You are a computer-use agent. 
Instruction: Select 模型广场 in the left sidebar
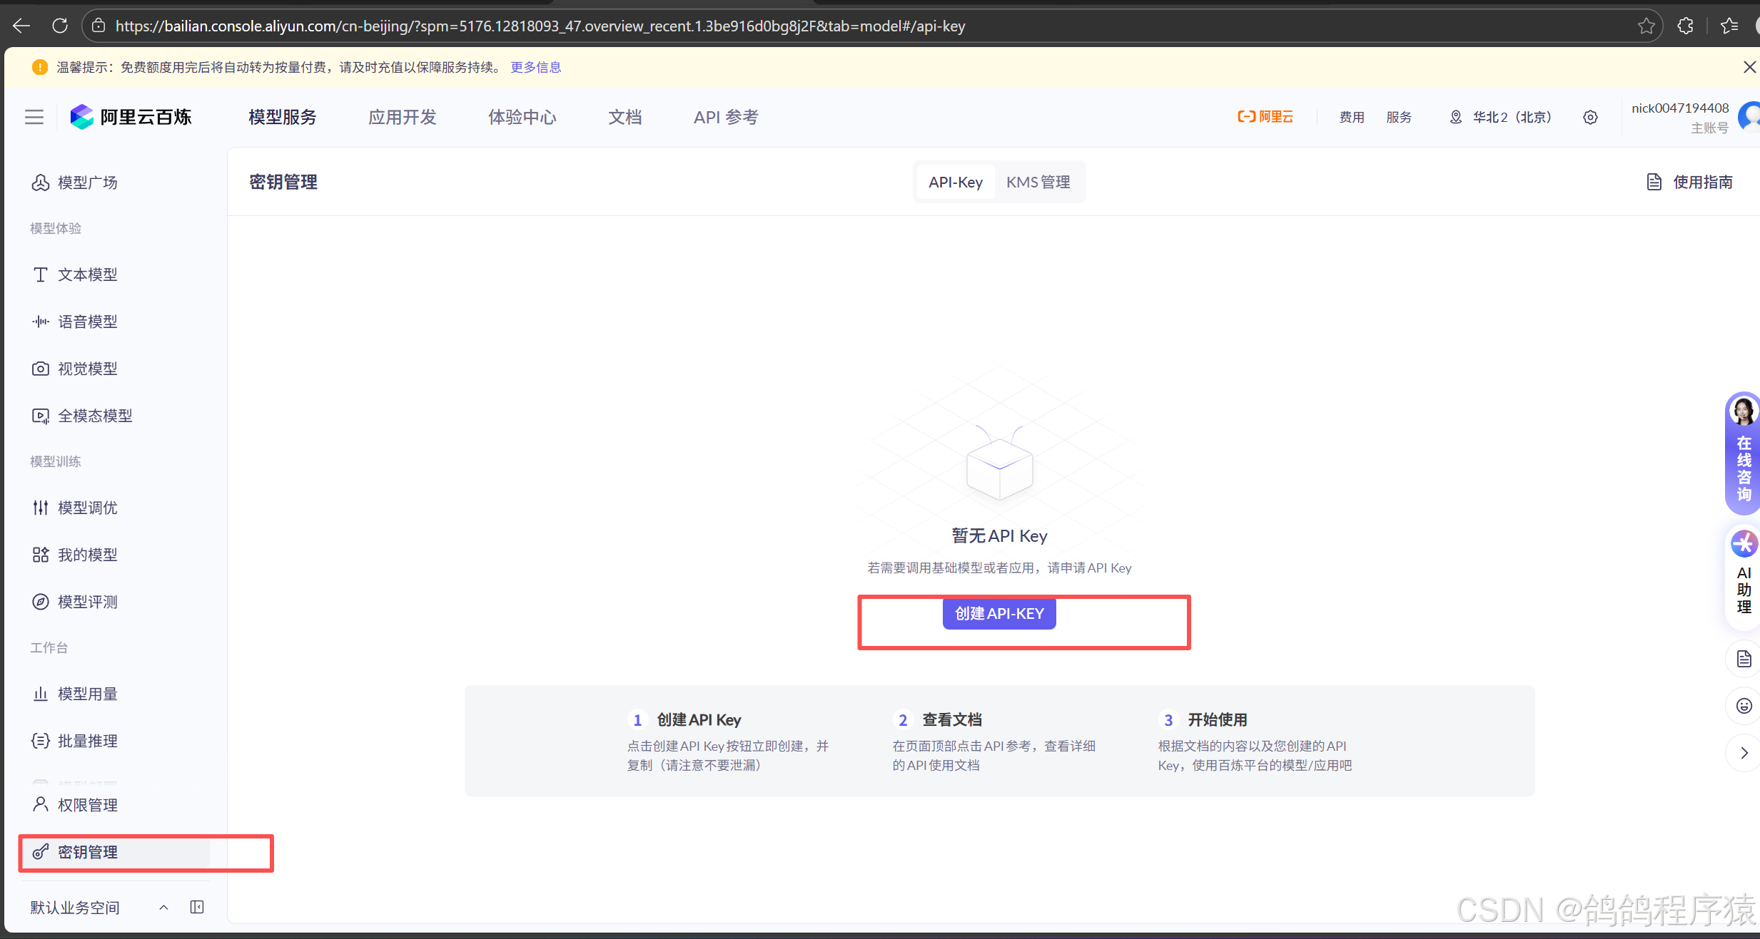[87, 183]
